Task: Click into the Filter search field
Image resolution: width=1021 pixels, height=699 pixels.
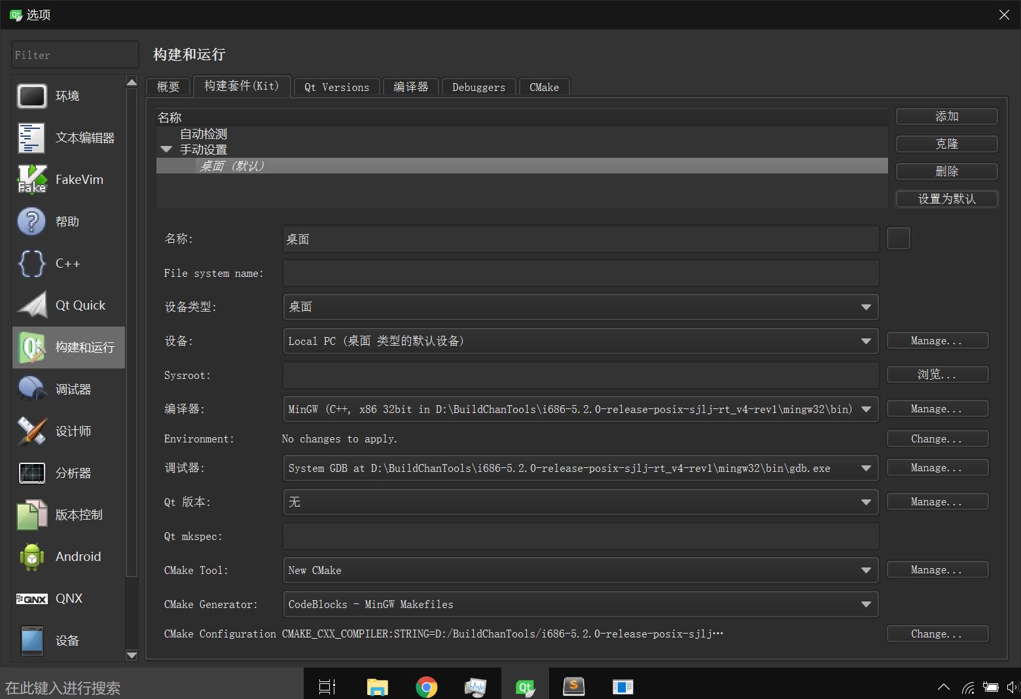Action: [75, 55]
